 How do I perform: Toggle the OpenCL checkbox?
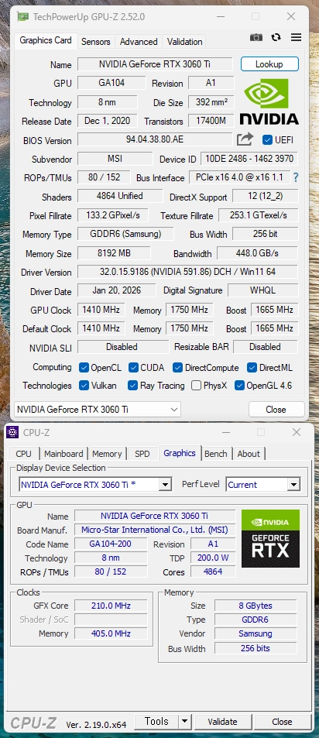point(84,367)
